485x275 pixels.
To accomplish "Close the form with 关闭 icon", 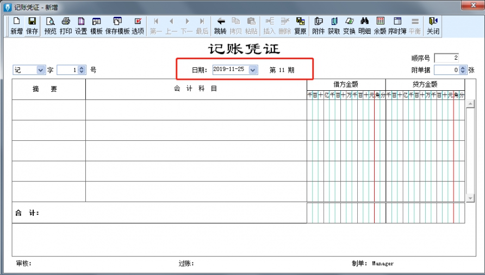I will pos(433,26).
